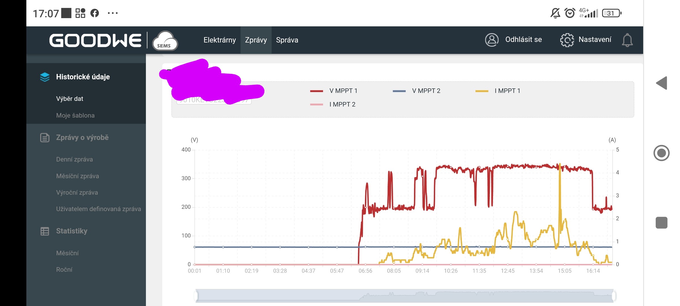
Task: Tap the Facebook notification icon in status bar
Action: pyautogui.click(x=95, y=13)
